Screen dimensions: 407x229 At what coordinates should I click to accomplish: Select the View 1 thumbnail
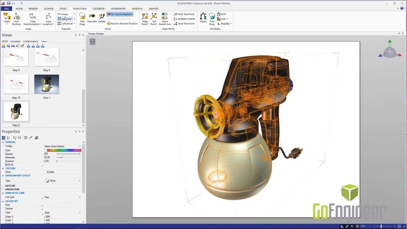[x=46, y=84]
